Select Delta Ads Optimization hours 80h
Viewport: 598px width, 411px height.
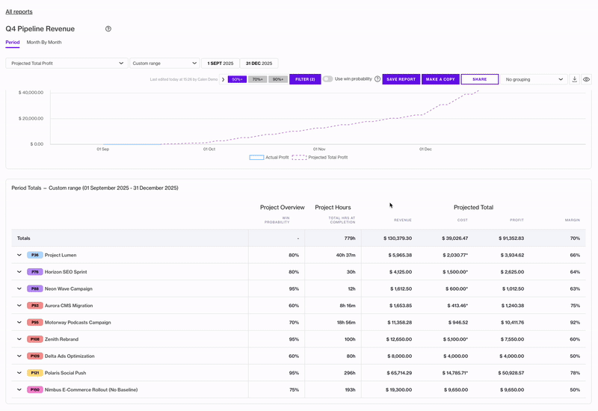pos(351,356)
